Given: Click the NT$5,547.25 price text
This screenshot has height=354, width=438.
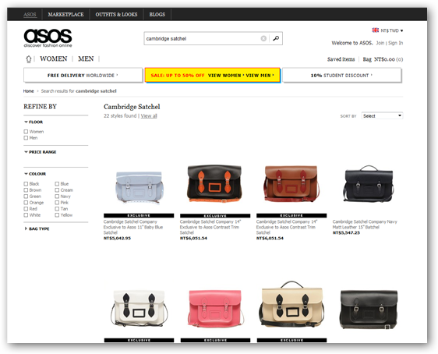Looking at the screenshot, I should tap(346, 232).
